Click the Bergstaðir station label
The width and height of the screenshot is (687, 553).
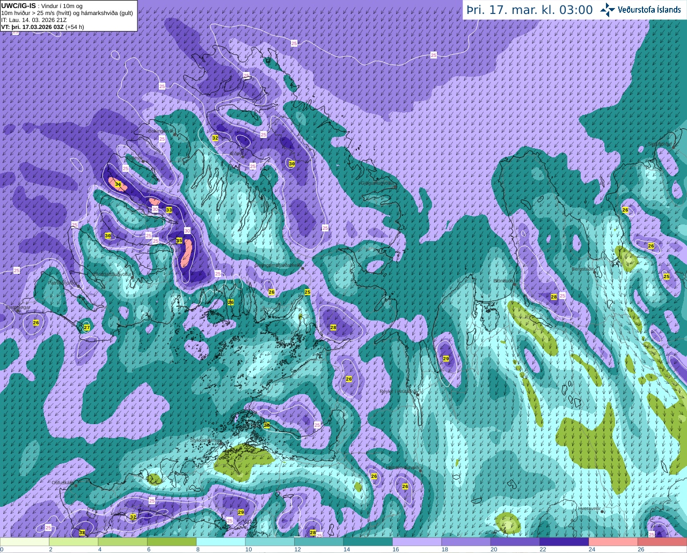(x=583, y=268)
